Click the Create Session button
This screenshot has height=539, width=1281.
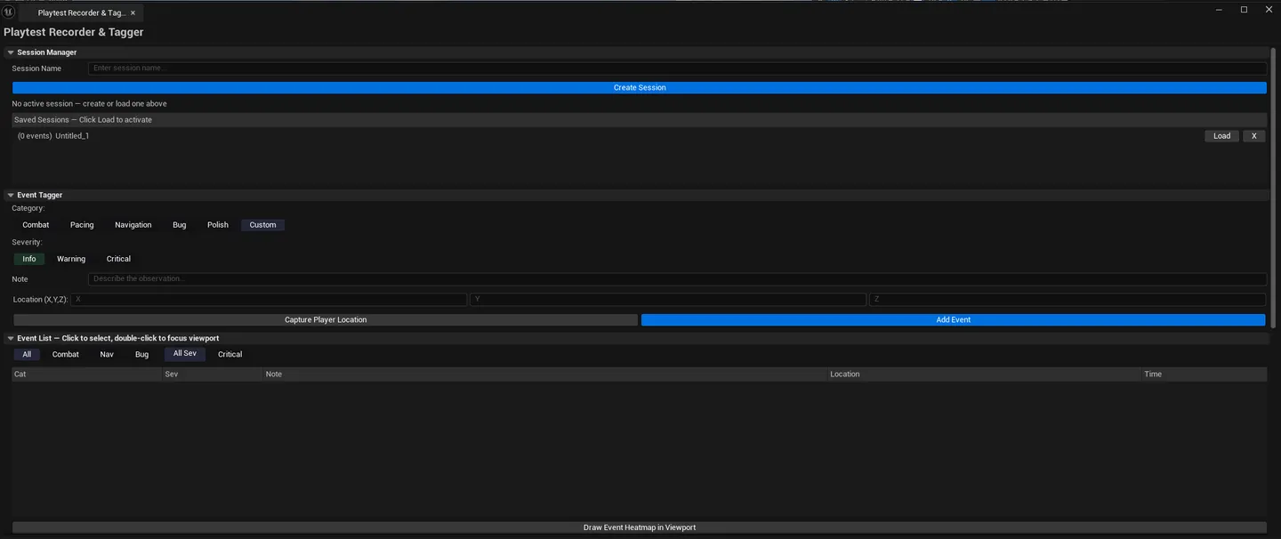pyautogui.click(x=640, y=88)
